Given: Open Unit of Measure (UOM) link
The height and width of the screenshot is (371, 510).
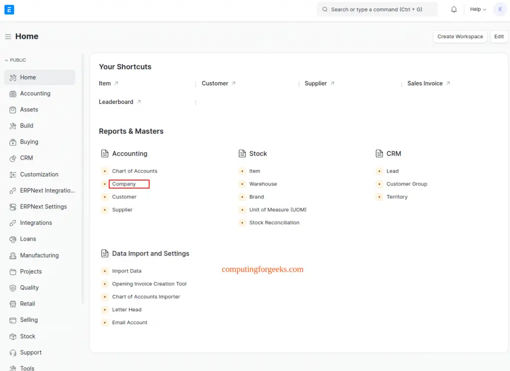Looking at the screenshot, I should tap(278, 210).
